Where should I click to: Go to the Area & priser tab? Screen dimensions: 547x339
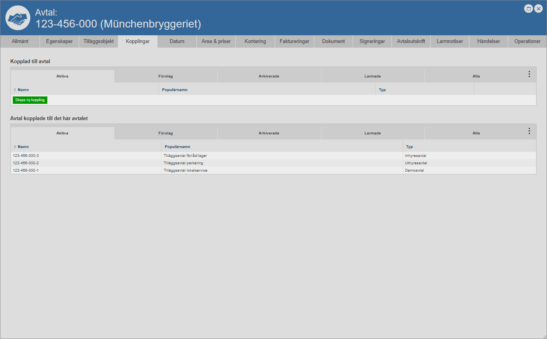tap(216, 41)
